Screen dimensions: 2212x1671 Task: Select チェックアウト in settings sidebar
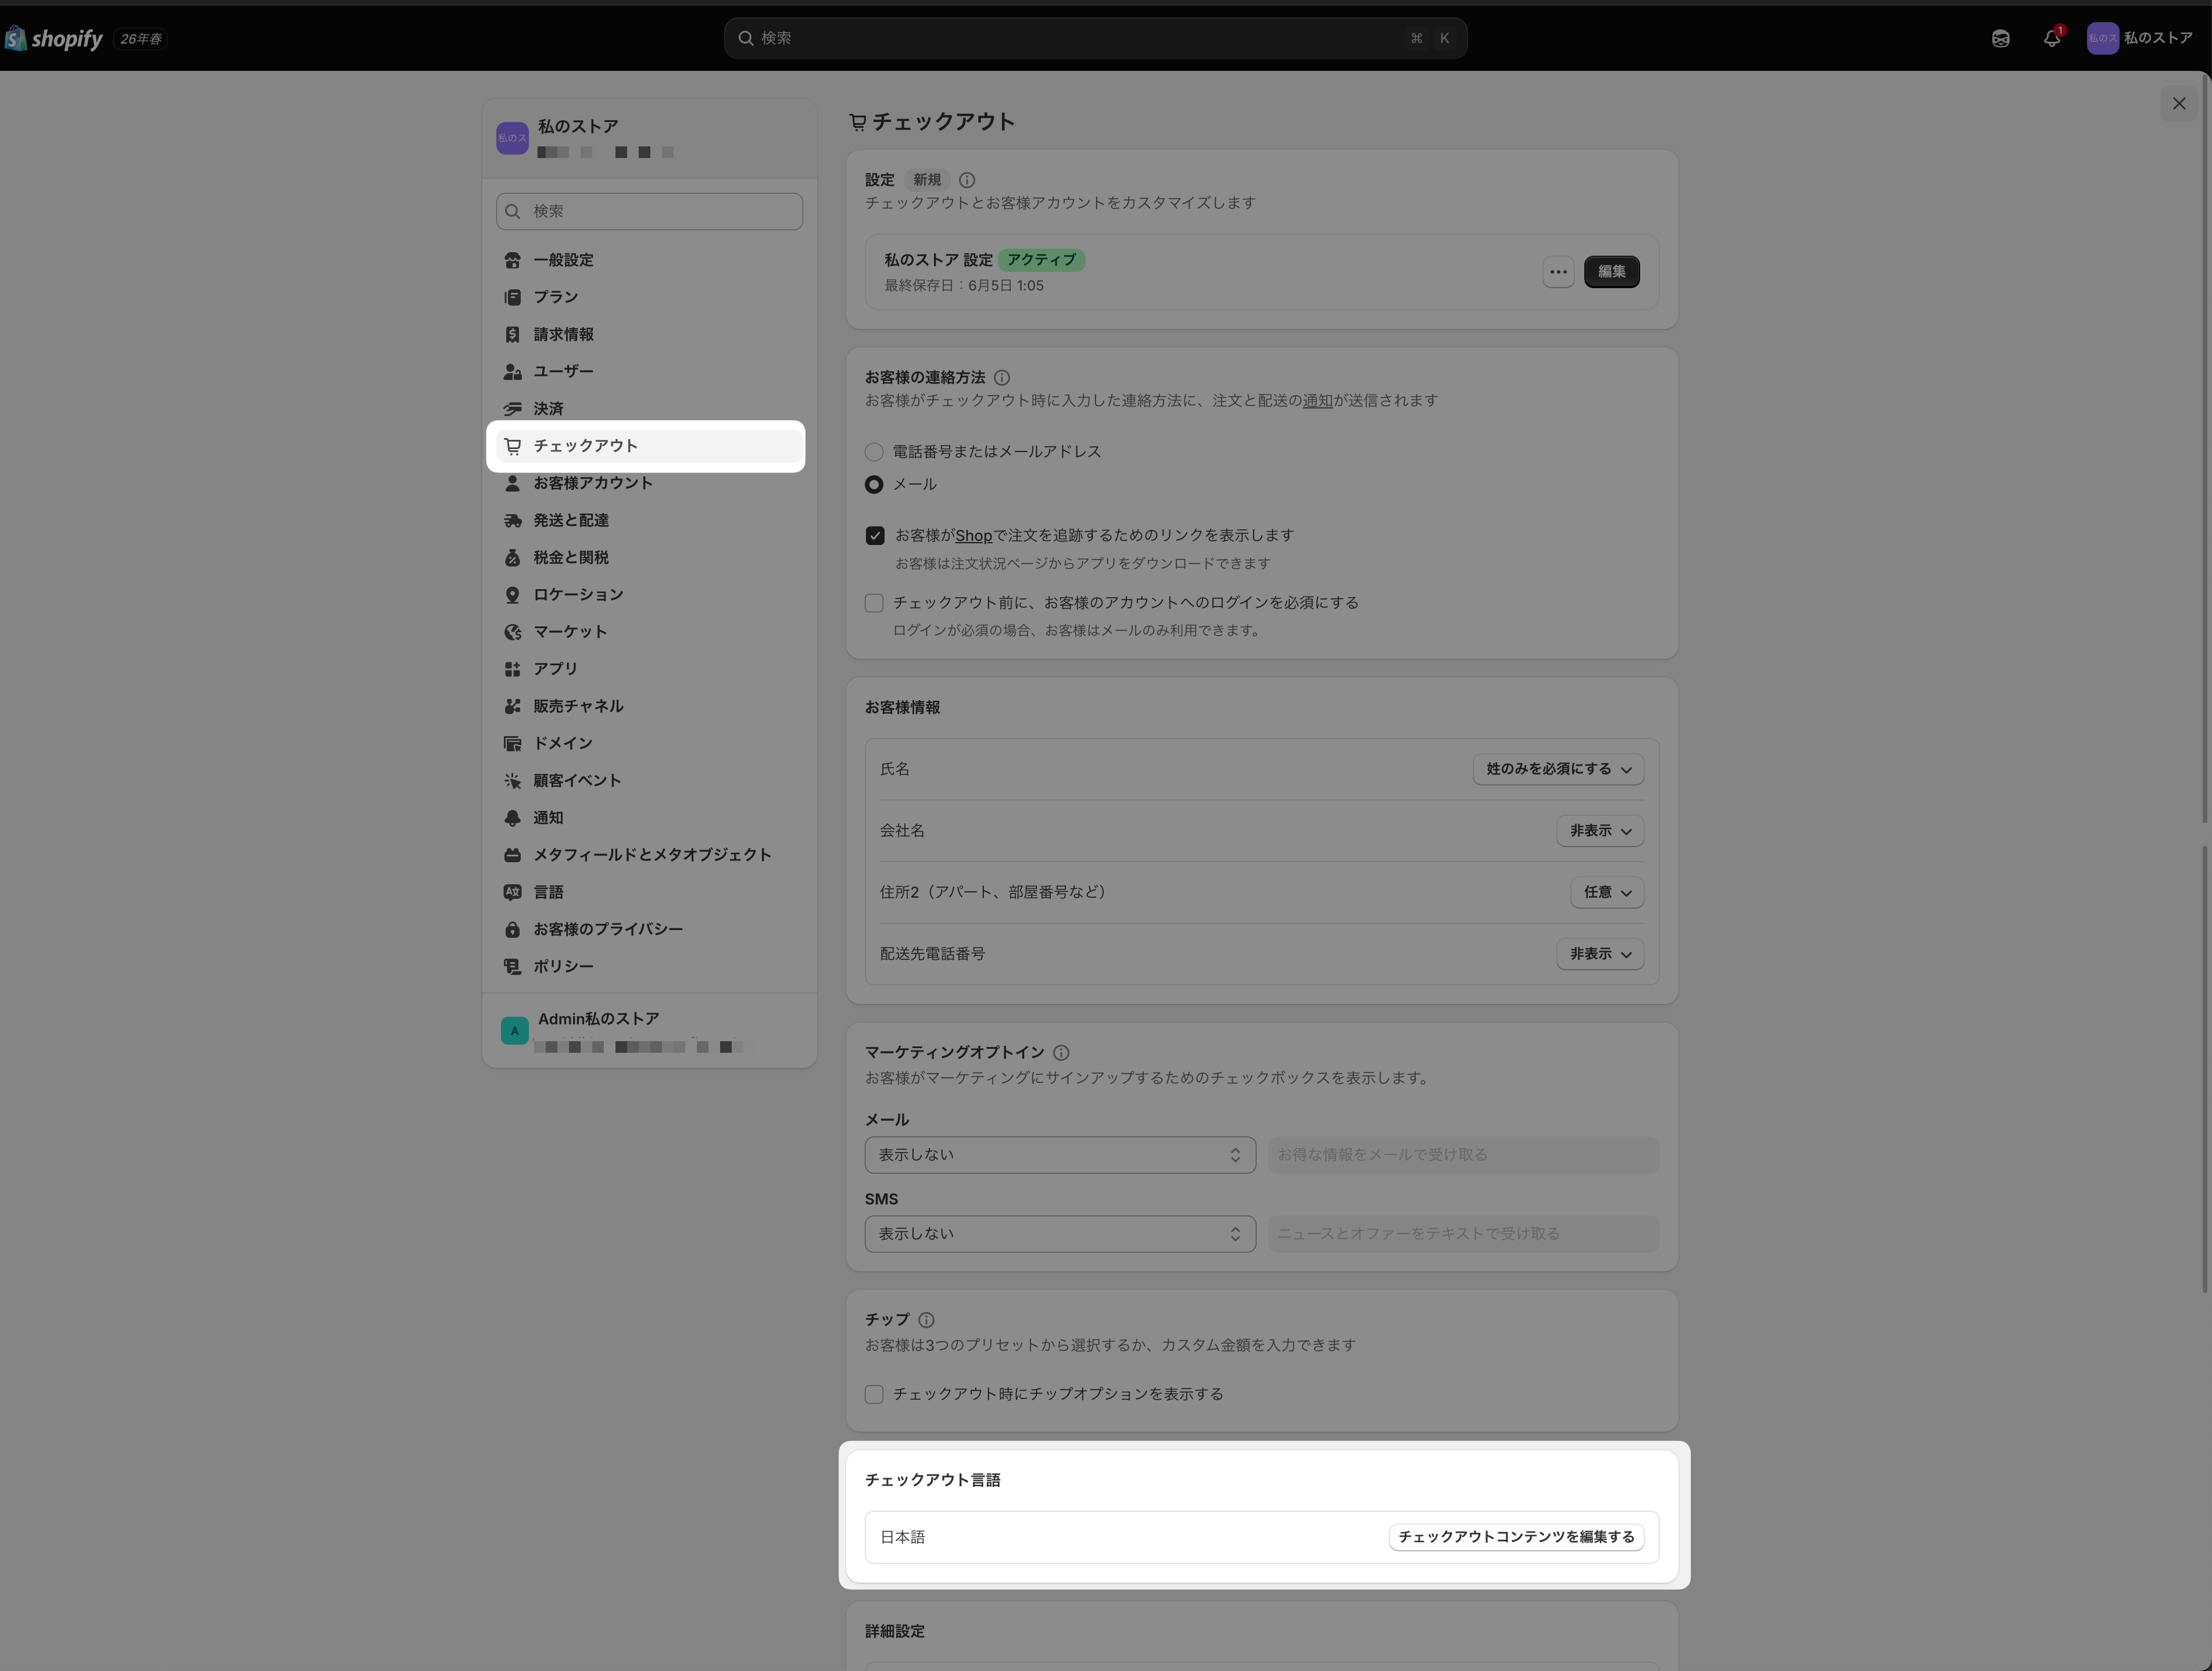pos(648,446)
